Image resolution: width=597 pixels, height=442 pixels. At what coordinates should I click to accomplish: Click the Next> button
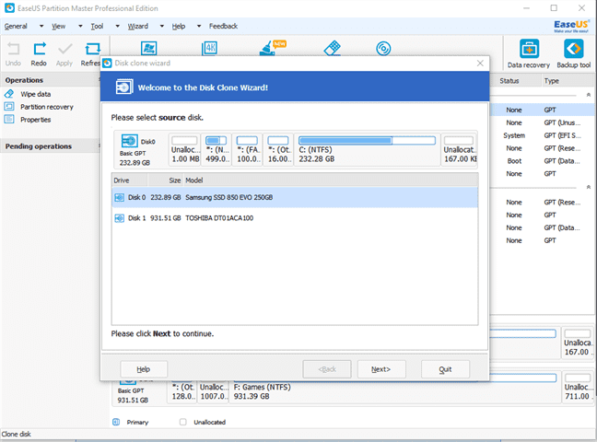381,369
